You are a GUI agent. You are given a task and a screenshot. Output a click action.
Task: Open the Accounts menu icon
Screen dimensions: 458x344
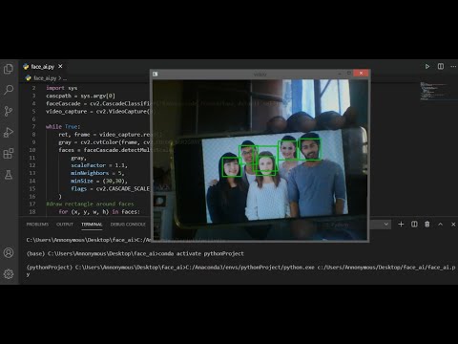(x=9, y=252)
